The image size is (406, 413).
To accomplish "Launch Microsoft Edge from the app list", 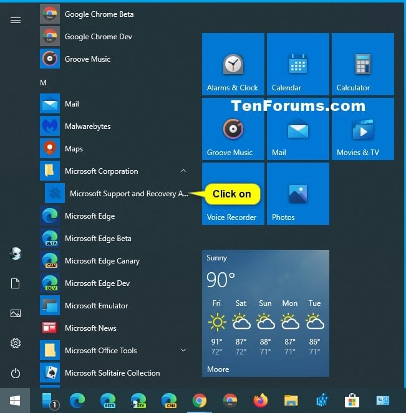I will click(x=115, y=216).
